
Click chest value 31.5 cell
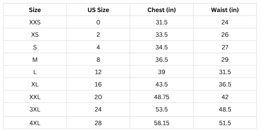click(x=161, y=22)
